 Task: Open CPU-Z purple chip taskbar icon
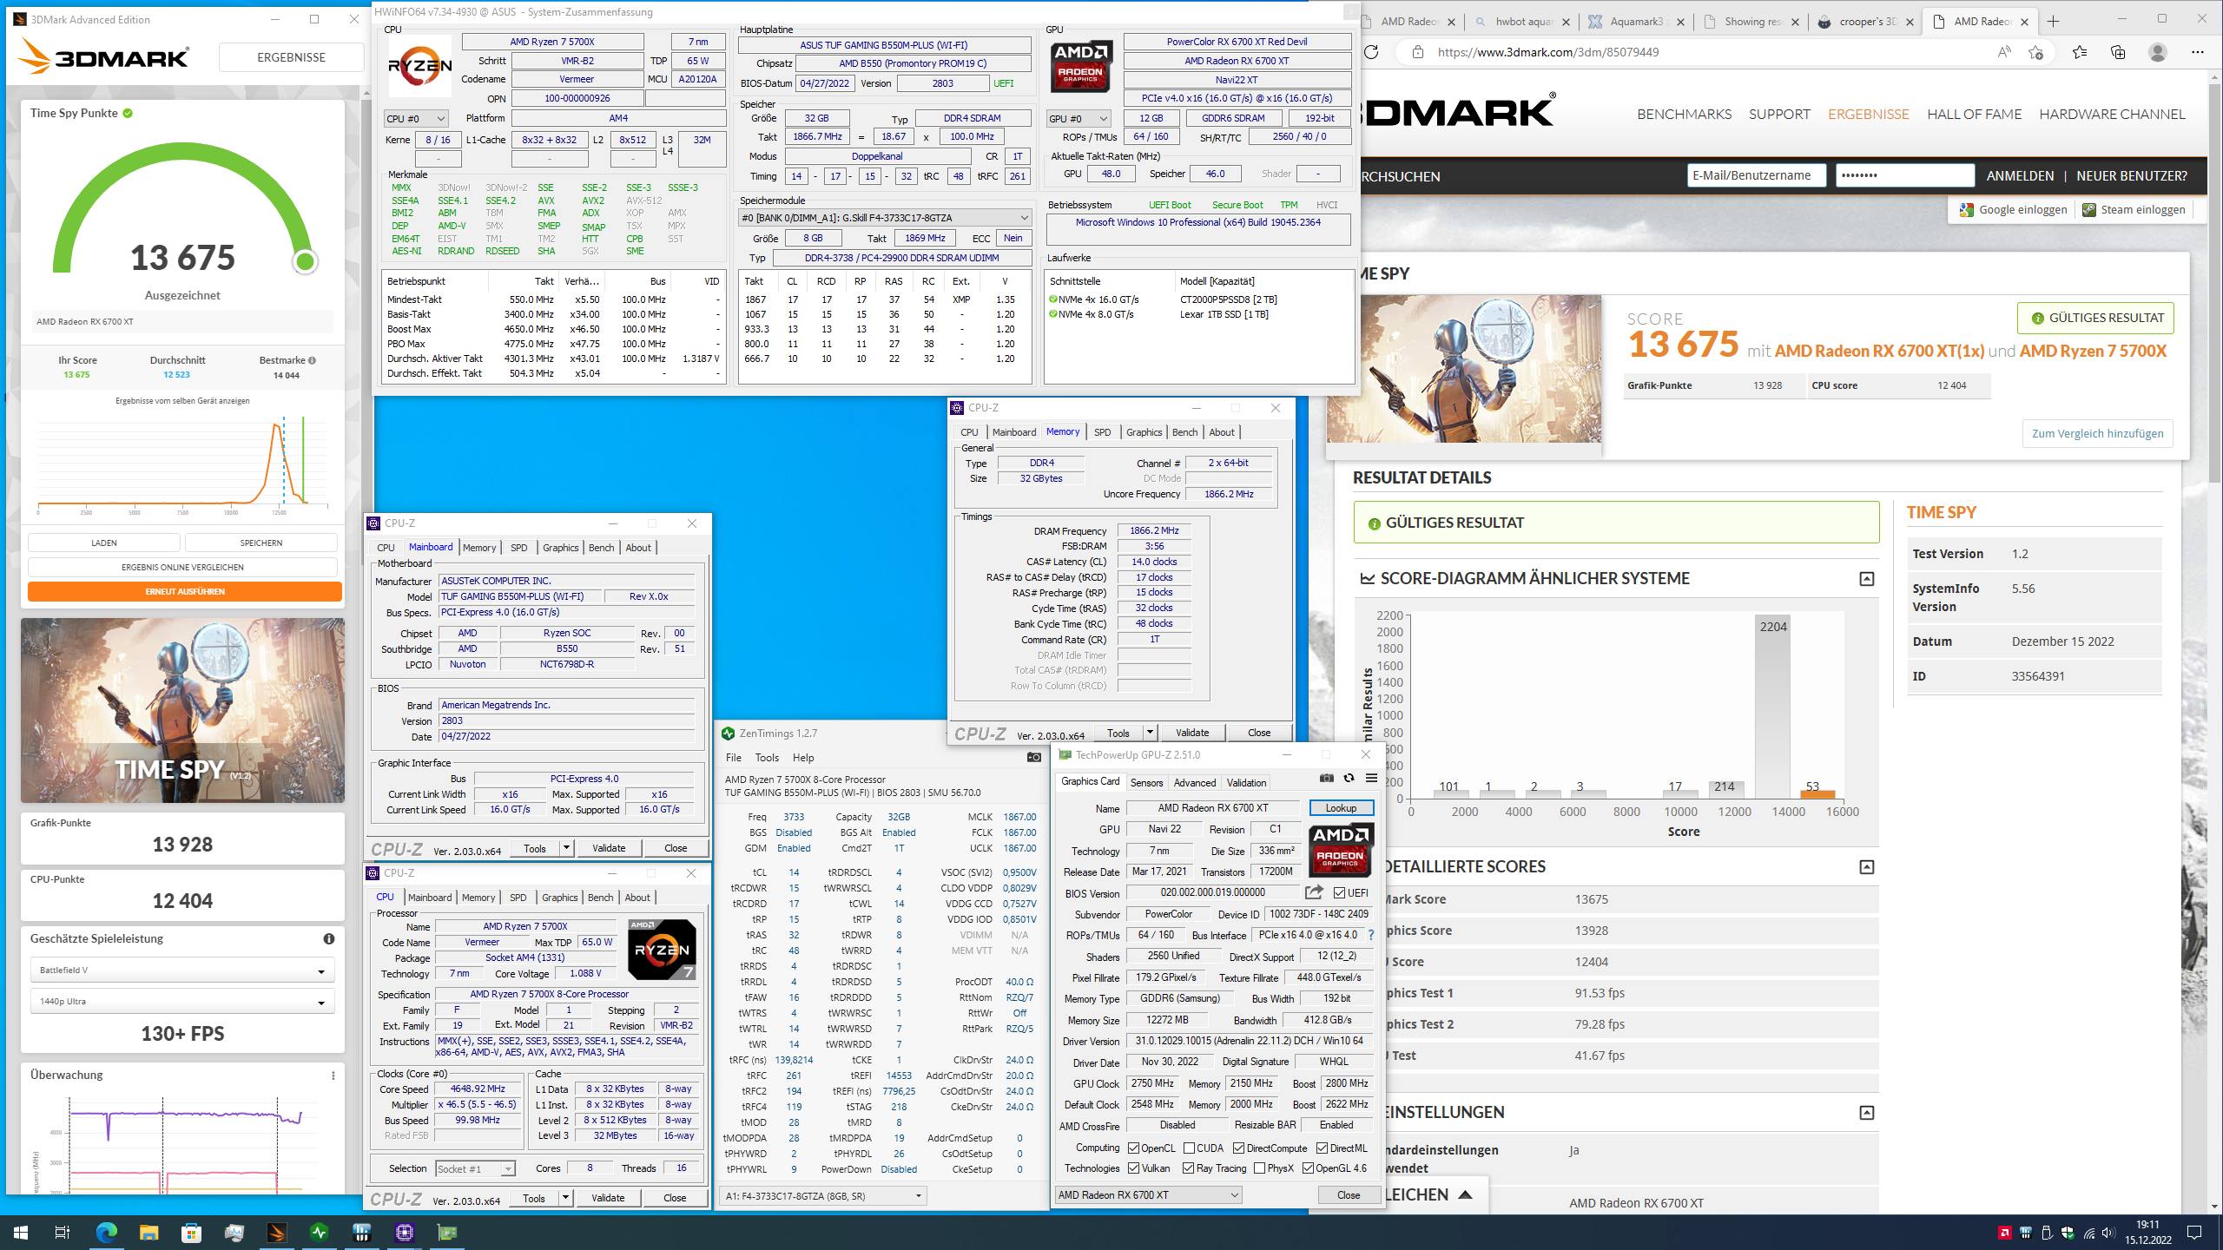pyautogui.click(x=405, y=1232)
